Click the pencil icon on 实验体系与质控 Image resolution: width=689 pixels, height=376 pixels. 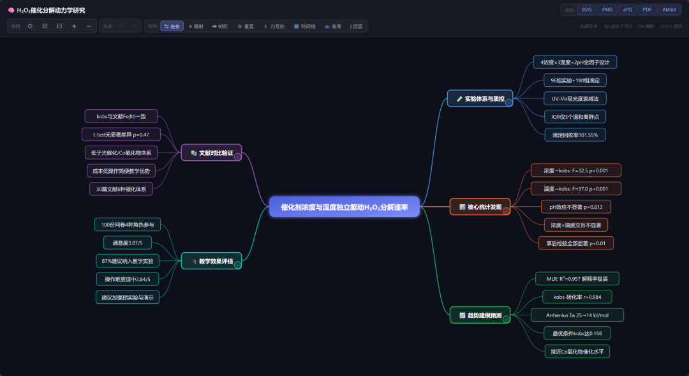pyautogui.click(x=459, y=99)
